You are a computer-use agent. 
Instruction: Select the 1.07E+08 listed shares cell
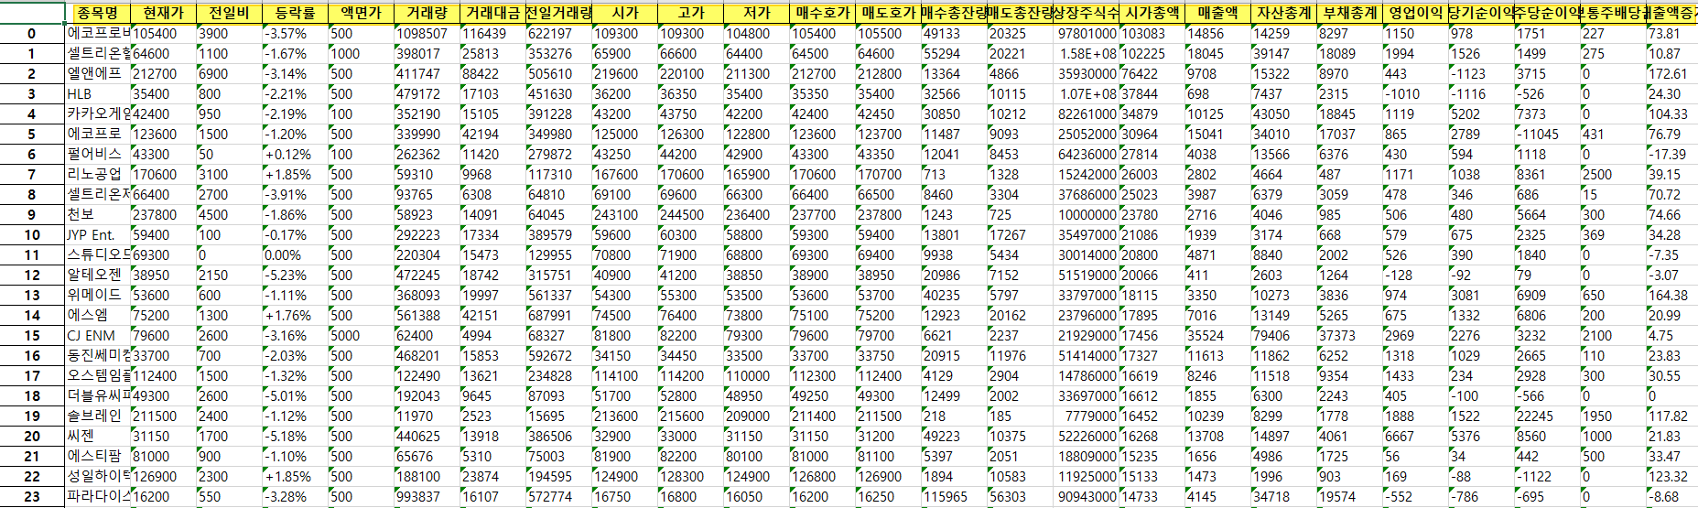point(1087,94)
